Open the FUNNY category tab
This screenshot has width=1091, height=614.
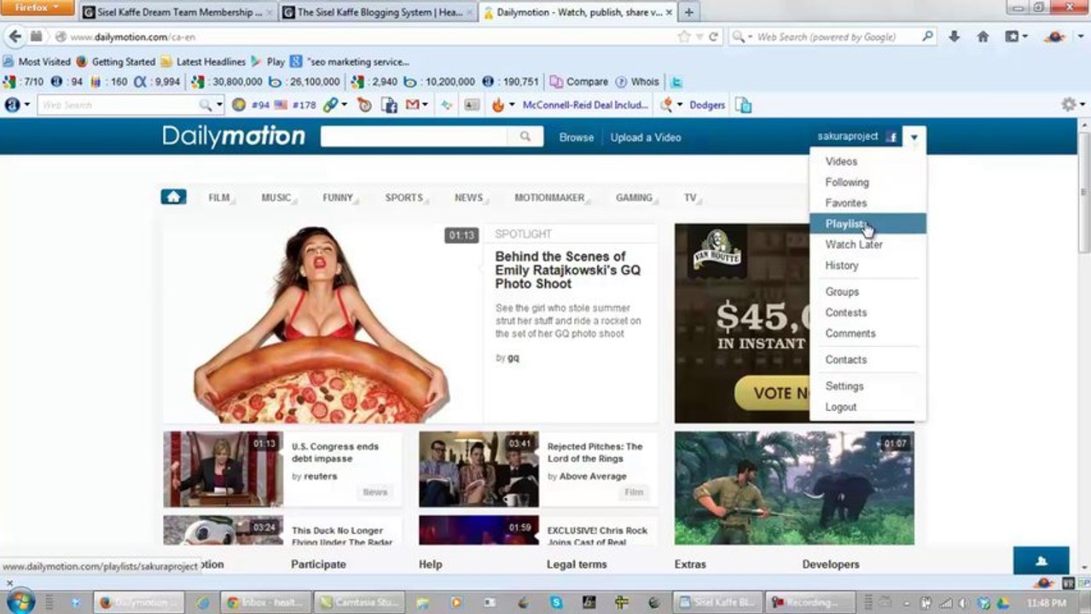click(338, 198)
